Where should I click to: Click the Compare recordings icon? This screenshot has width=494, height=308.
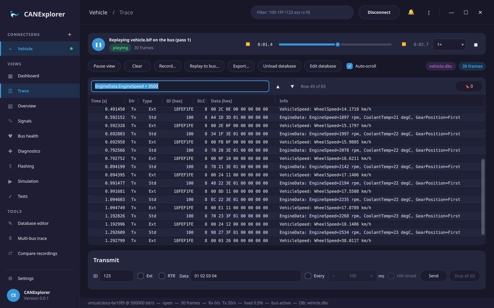click(x=10, y=254)
